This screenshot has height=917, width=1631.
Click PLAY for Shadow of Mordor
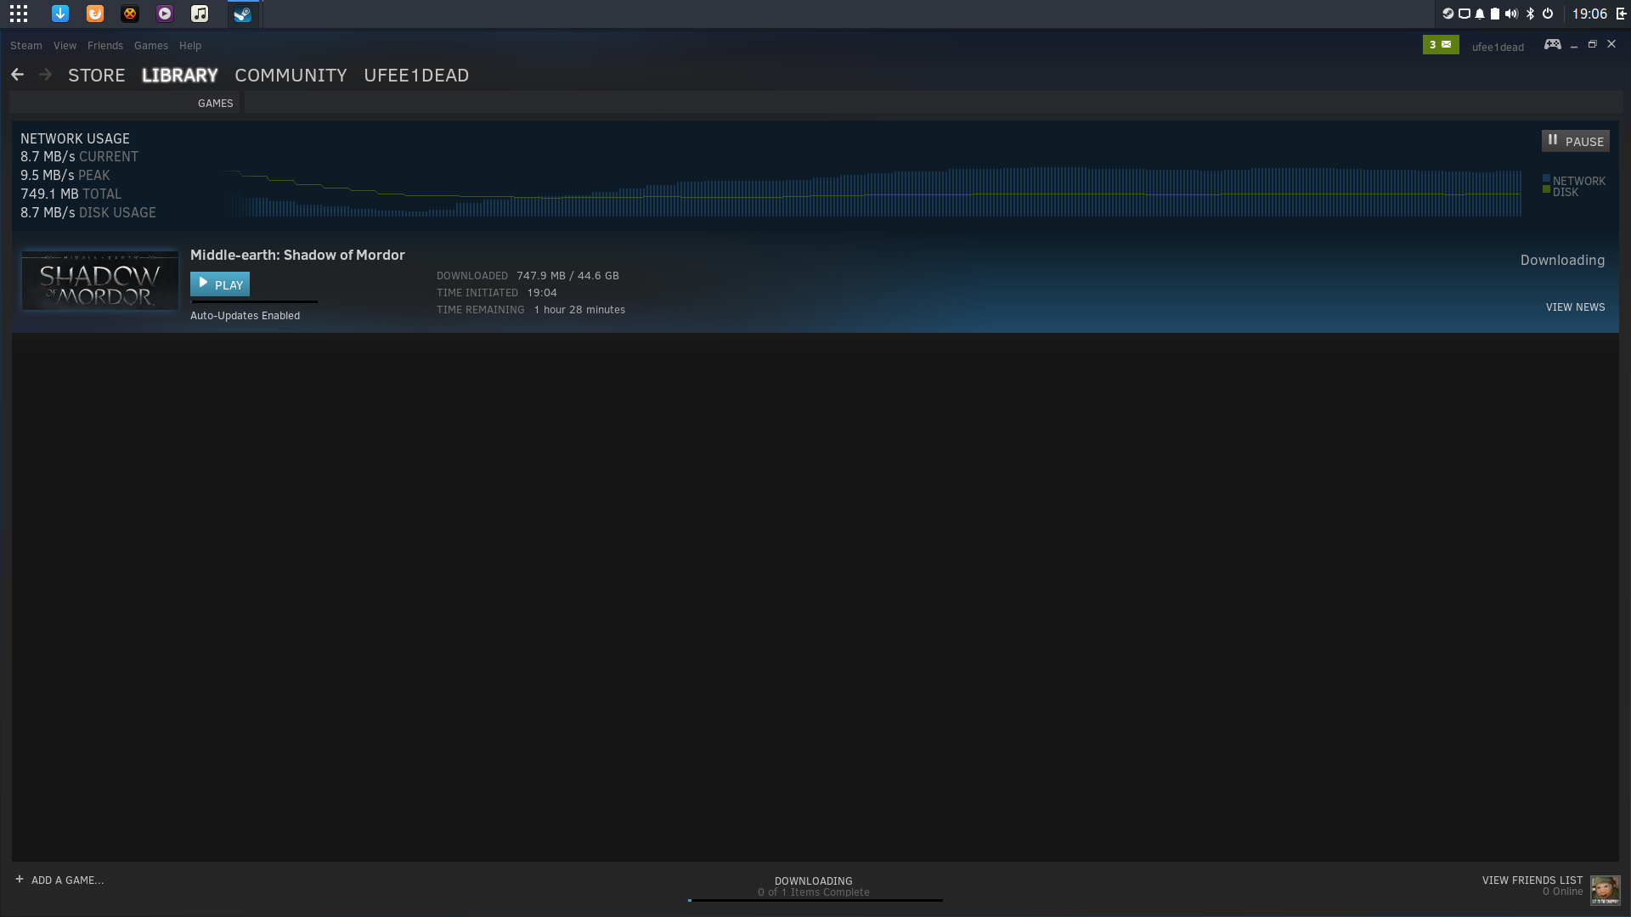tap(220, 284)
